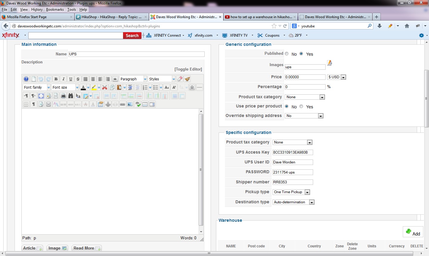The image size is (429, 256).
Task: Cut selection using scissors icon
Action: (x=105, y=87)
